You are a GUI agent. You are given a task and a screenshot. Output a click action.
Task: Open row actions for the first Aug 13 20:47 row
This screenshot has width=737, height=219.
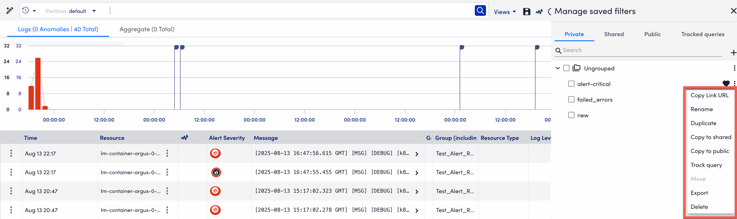click(x=11, y=191)
